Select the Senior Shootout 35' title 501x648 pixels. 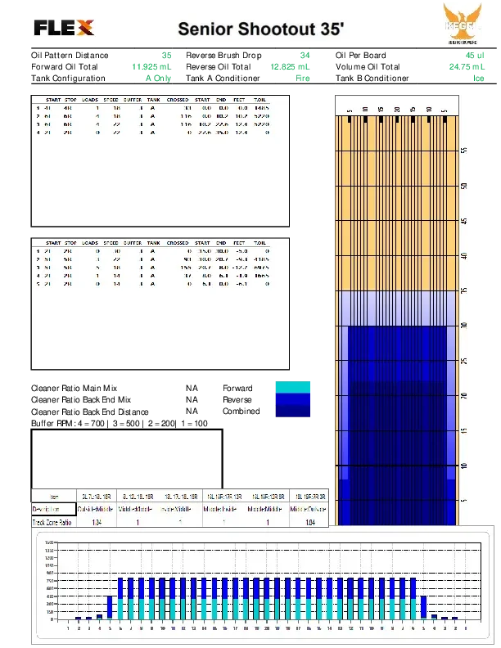pos(261,29)
